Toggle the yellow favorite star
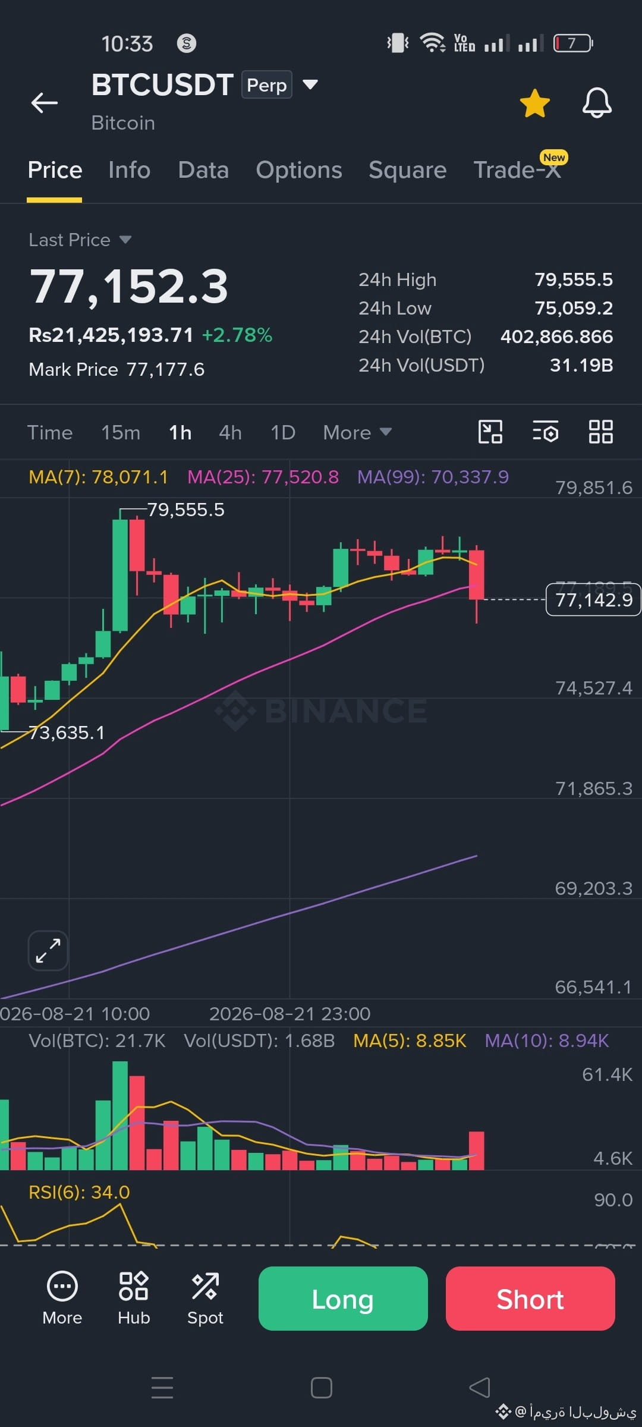Image resolution: width=642 pixels, height=1427 pixels. [535, 103]
